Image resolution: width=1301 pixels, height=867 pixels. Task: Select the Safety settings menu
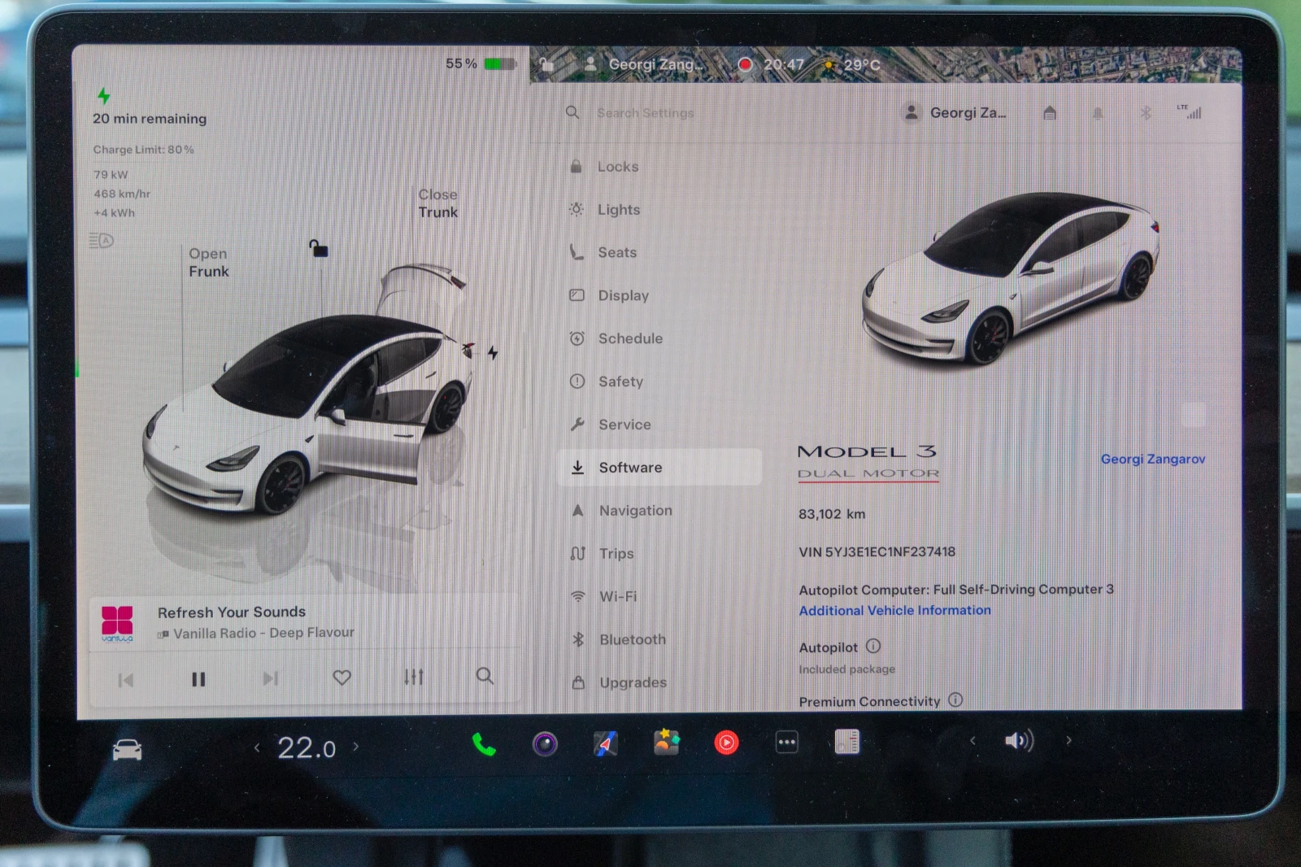620,381
